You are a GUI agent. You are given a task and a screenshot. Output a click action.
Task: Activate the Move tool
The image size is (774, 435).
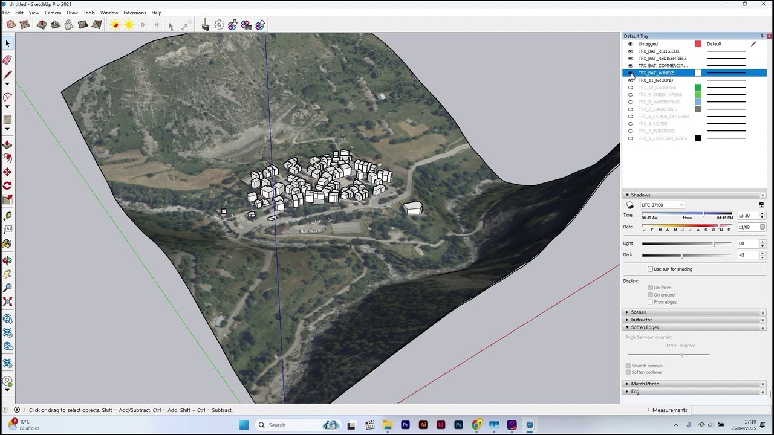click(7, 172)
